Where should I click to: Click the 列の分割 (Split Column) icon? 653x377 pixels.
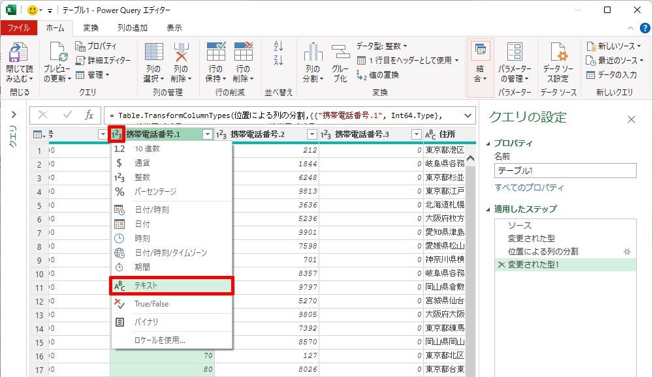313,53
